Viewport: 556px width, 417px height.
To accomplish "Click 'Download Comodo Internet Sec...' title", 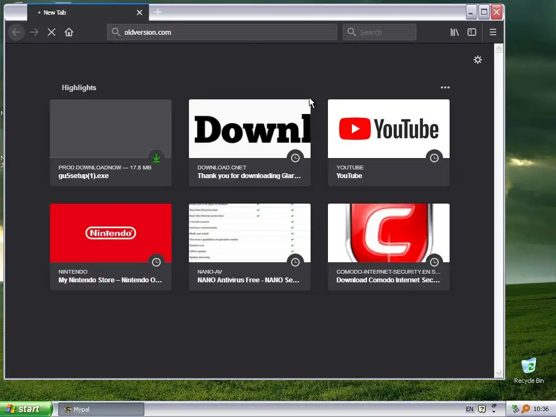I will point(388,280).
